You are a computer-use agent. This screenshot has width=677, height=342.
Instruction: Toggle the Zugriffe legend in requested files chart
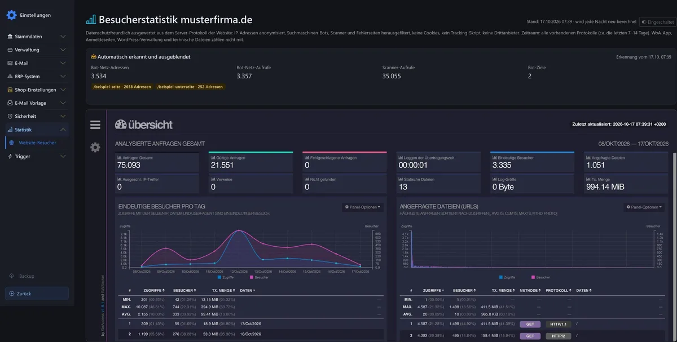[507, 277]
